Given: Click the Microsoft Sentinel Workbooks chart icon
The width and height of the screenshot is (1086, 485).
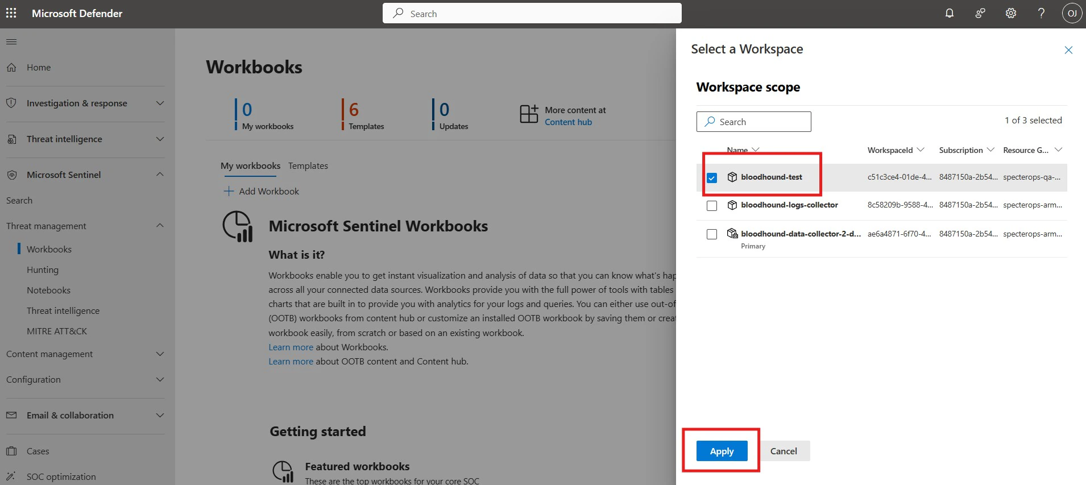Looking at the screenshot, I should 238,226.
